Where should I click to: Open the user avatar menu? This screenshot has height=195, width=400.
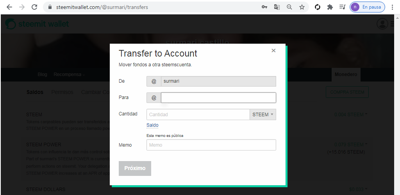(382, 24)
